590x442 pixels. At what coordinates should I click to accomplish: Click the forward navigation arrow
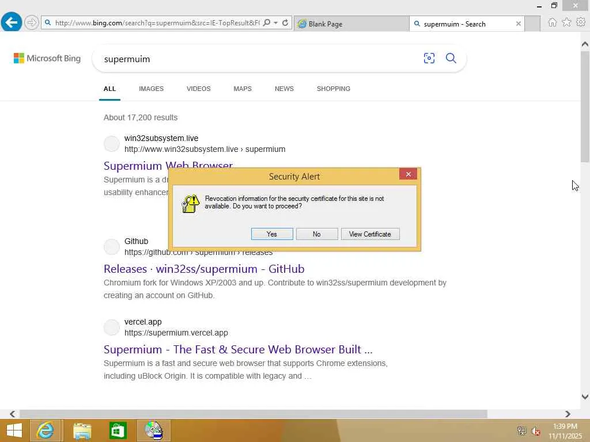[32, 22]
